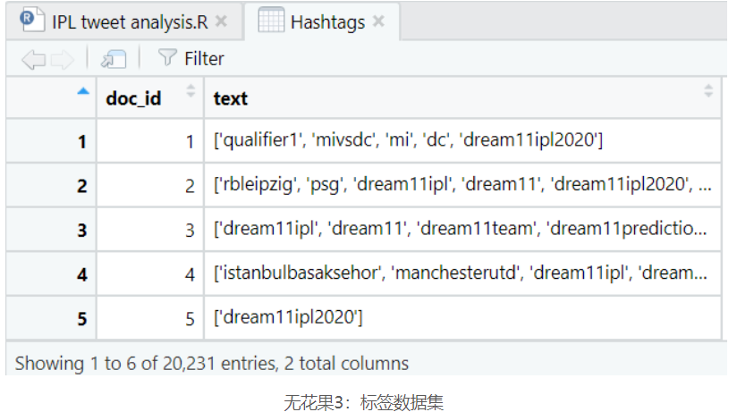Select row number 1 in the index column
The height and width of the screenshot is (412, 737).
[82, 141]
